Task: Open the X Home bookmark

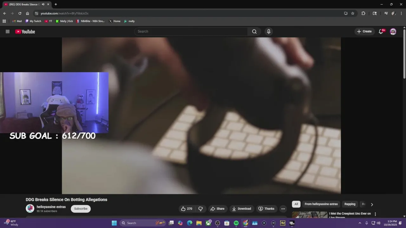Action: coord(115,21)
